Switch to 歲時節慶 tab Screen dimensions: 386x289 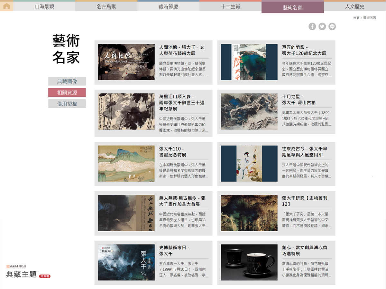click(x=169, y=6)
